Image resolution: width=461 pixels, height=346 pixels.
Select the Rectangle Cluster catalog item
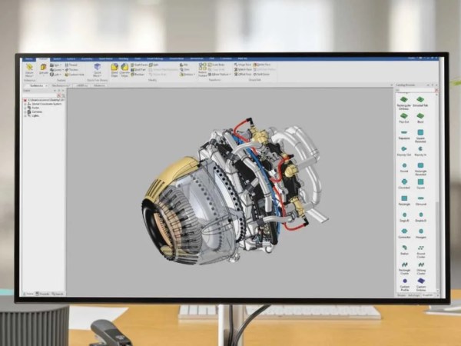click(405, 268)
